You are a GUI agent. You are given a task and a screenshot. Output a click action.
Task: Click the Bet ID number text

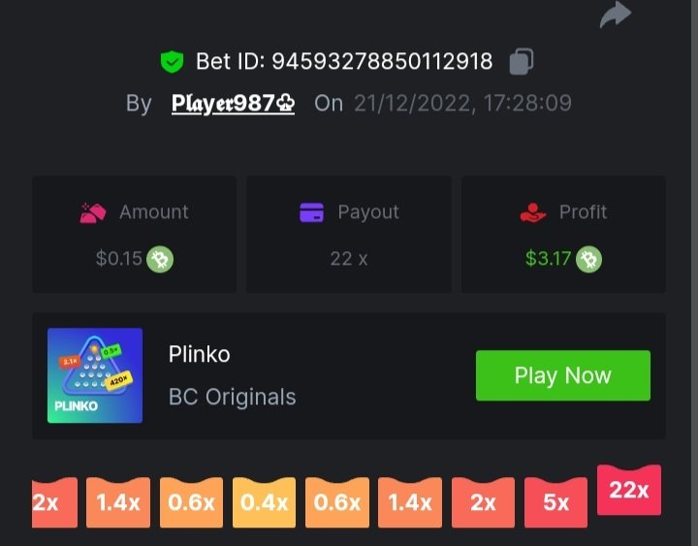pos(382,61)
